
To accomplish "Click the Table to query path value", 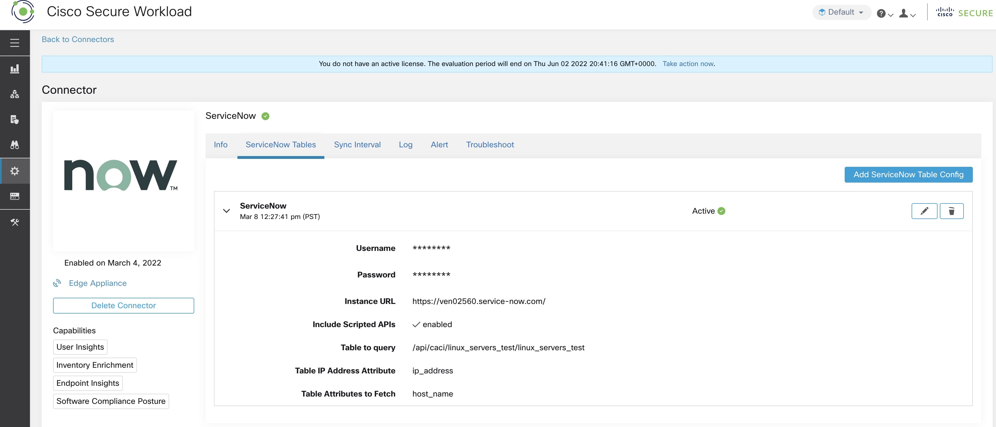I will click(498, 348).
